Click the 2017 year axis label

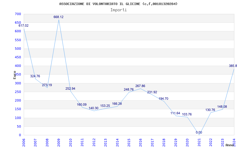click(x=152, y=142)
